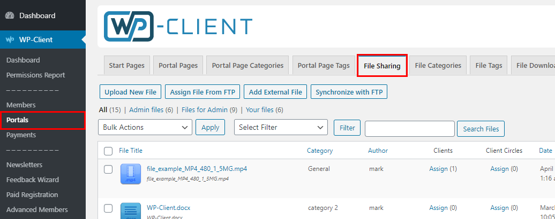Screen dimensions: 555x219
Task: Show All files filter link
Action: (x=103, y=110)
